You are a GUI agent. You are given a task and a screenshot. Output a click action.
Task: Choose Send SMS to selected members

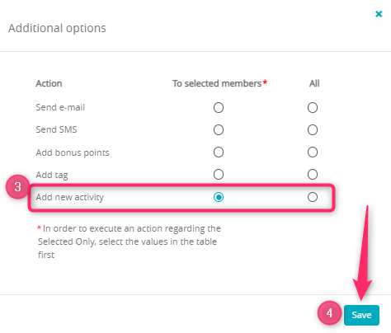click(219, 129)
